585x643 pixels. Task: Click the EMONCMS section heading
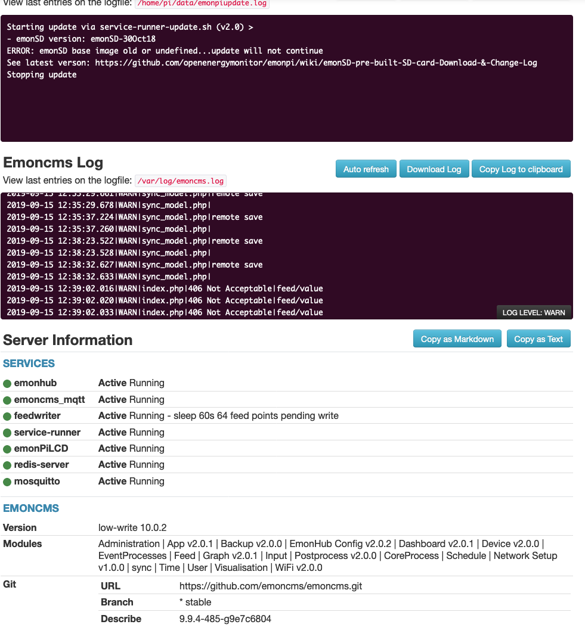click(31, 508)
